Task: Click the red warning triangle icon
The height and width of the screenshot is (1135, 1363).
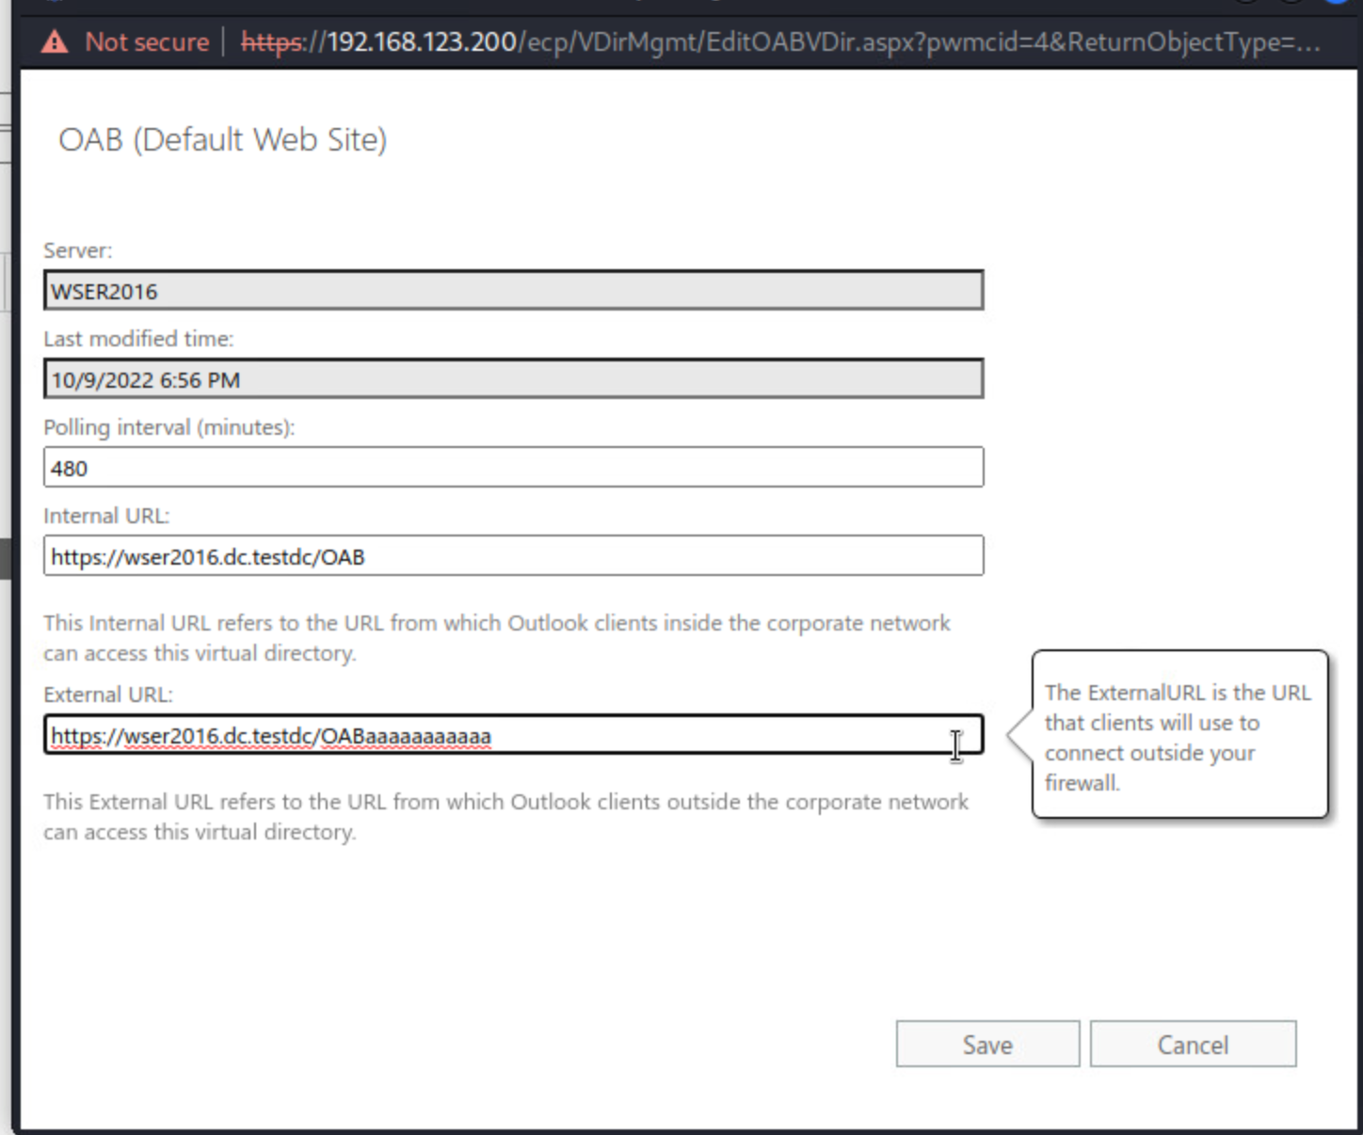Action: point(55,42)
